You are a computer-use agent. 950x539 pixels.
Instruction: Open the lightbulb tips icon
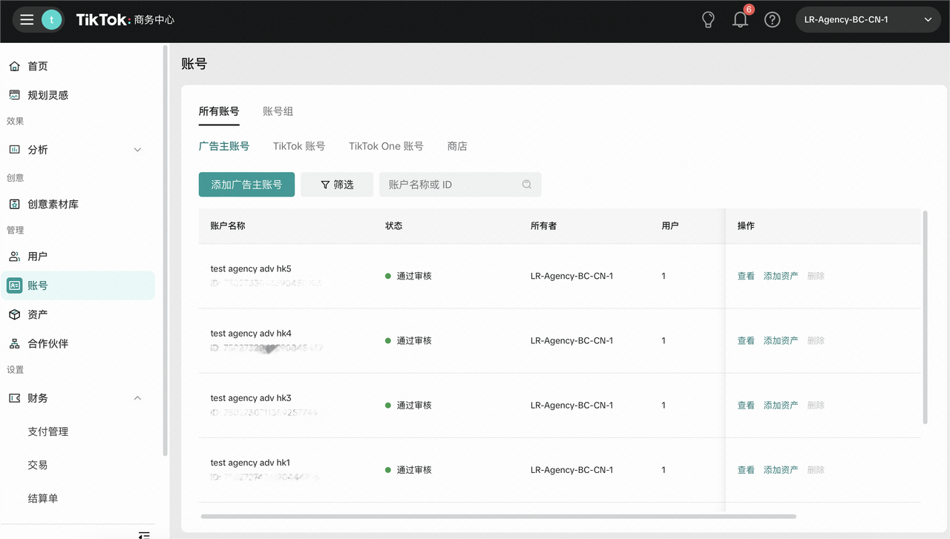(708, 20)
